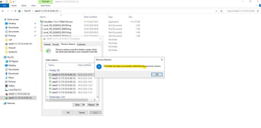Select avod_180_20260203_083746.log file
Viewport: 261px width, 128px height.
(57, 25)
